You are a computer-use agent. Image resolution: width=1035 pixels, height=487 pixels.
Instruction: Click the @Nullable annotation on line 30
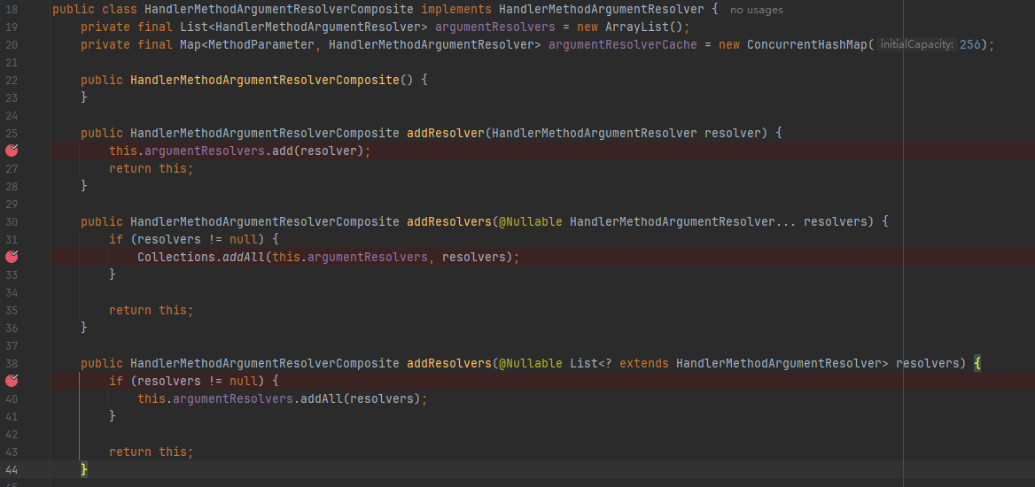point(530,221)
